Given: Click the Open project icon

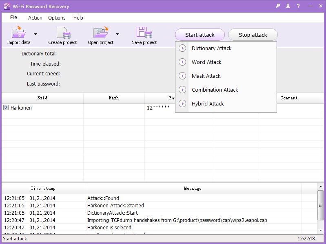Looking at the screenshot, I should (x=100, y=33).
